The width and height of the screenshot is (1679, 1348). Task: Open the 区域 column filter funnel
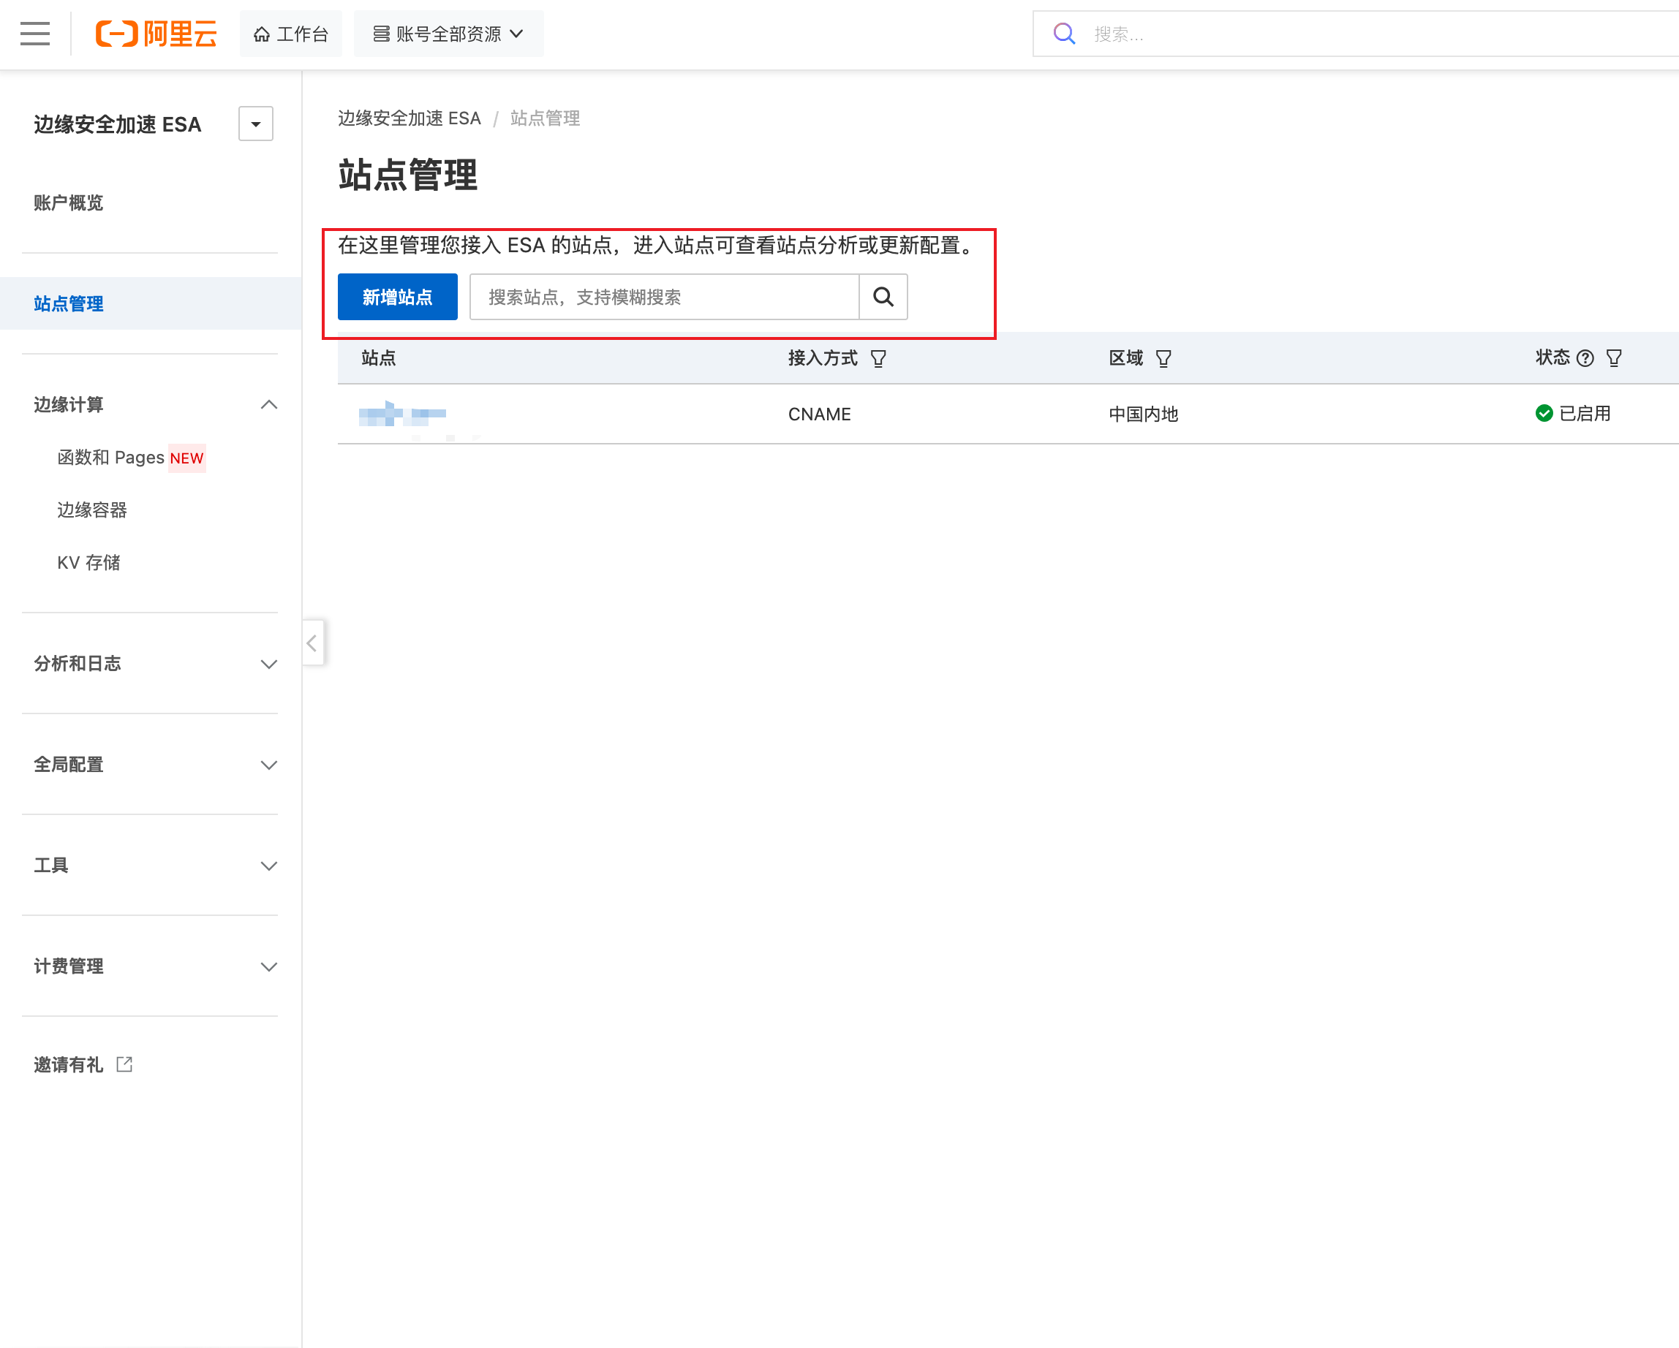pyautogui.click(x=1164, y=358)
